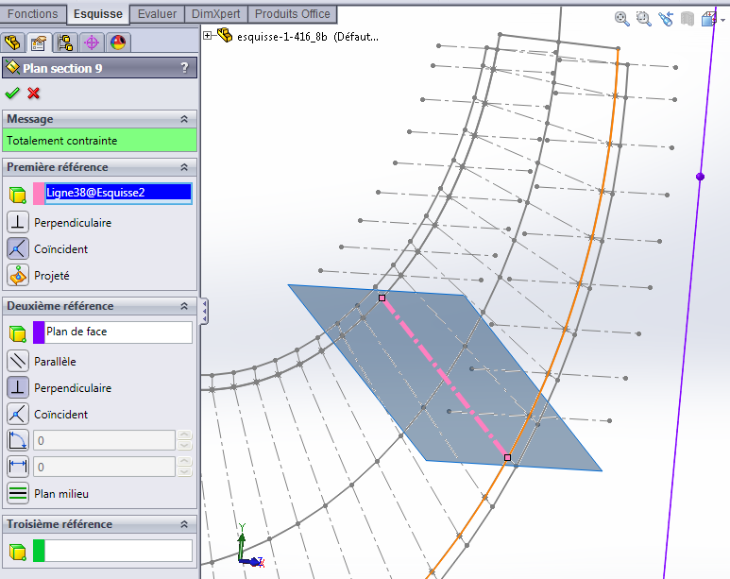Switch to the Fonctions tab
Viewport: 730px width, 579px height.
point(33,14)
